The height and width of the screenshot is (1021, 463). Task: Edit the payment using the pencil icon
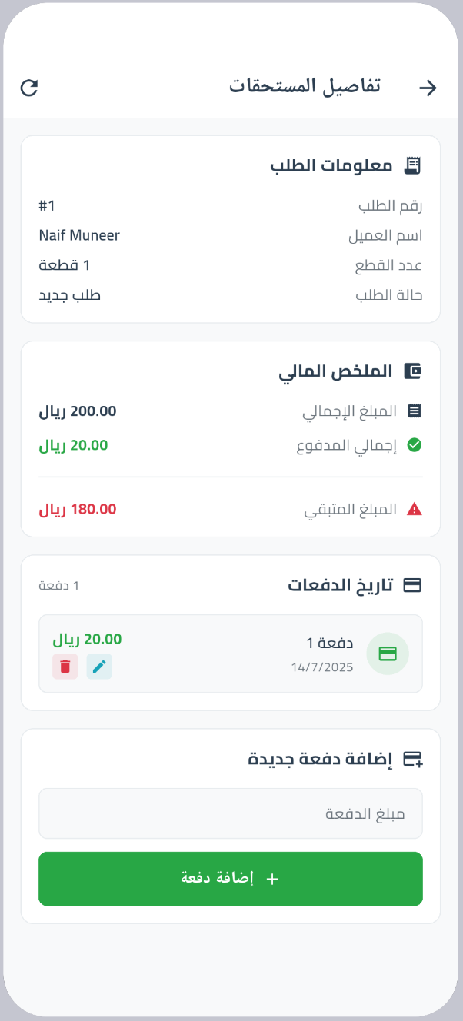point(99,666)
